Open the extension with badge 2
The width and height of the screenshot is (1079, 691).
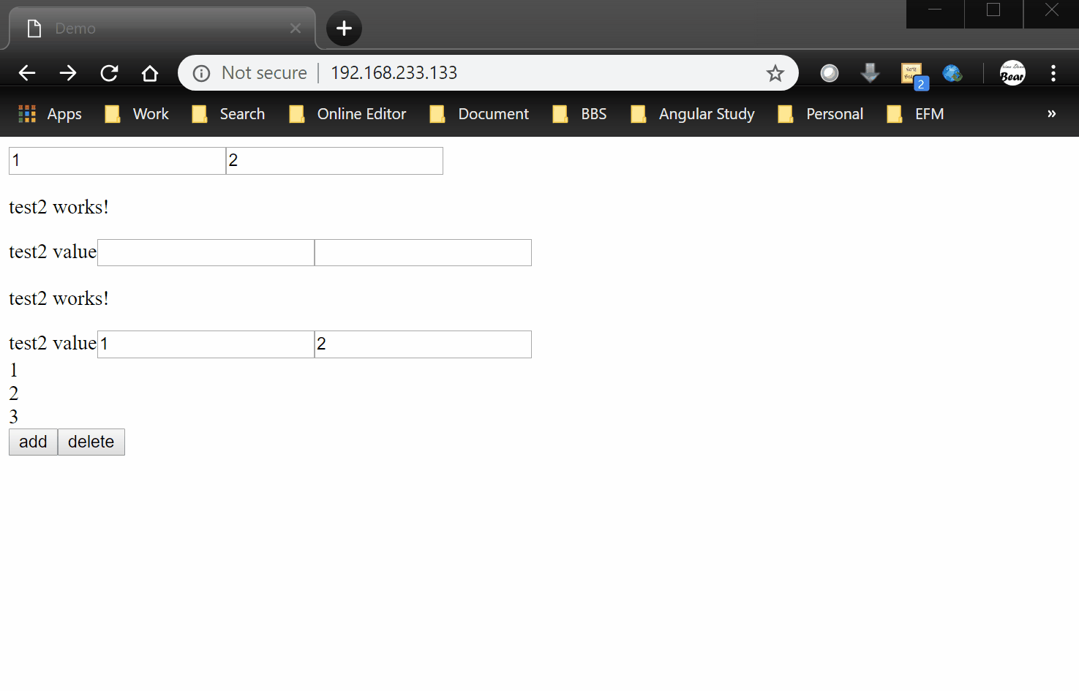pyautogui.click(x=914, y=75)
